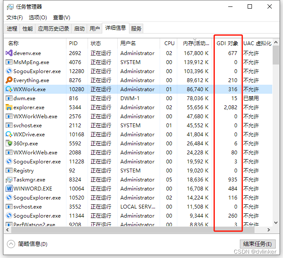283x258 pixels.
Task: Click the MsMpEng.exe process icon
Action: tap(9, 62)
